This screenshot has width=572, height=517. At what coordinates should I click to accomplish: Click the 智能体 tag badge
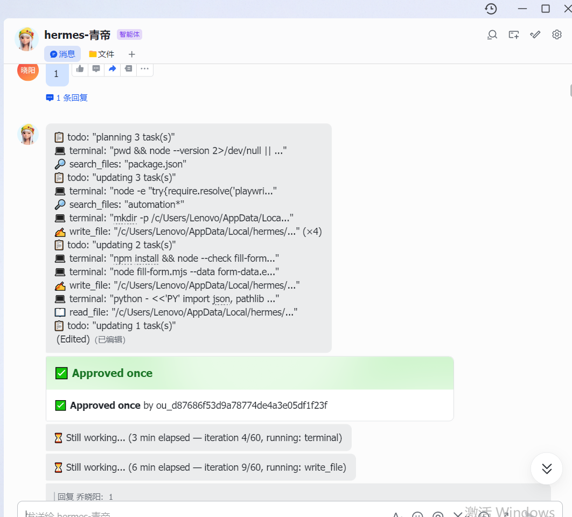click(129, 34)
